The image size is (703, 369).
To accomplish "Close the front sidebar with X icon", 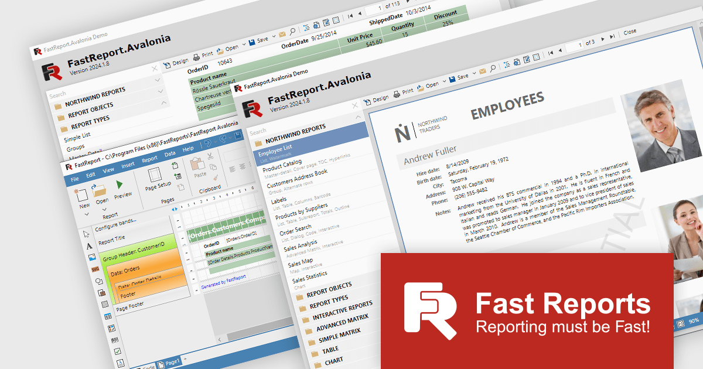I will coord(355,105).
